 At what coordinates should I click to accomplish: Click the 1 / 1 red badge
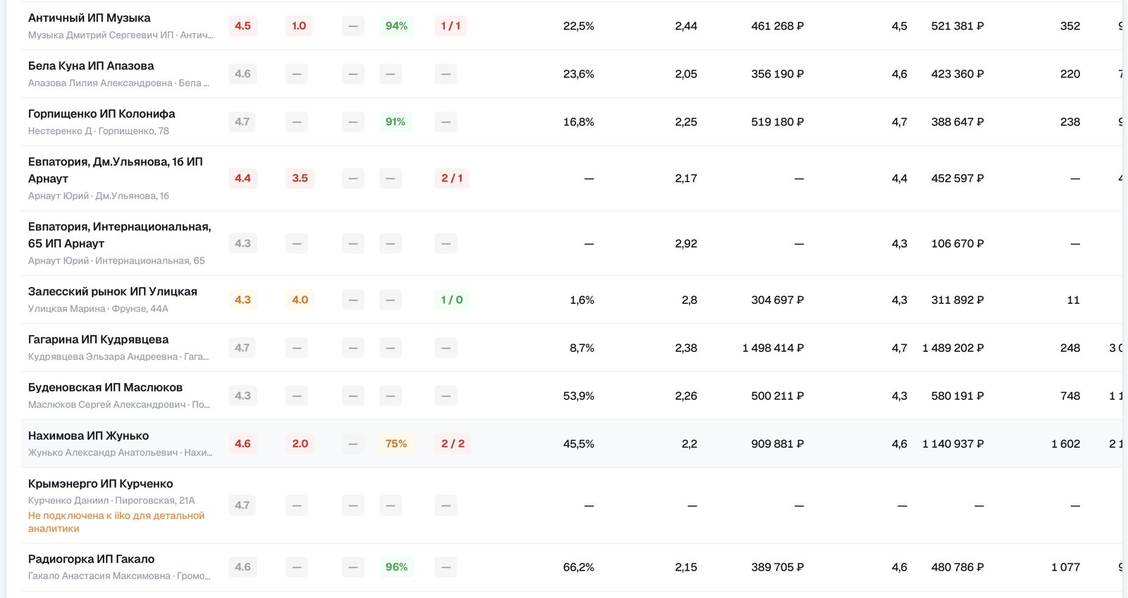[450, 26]
